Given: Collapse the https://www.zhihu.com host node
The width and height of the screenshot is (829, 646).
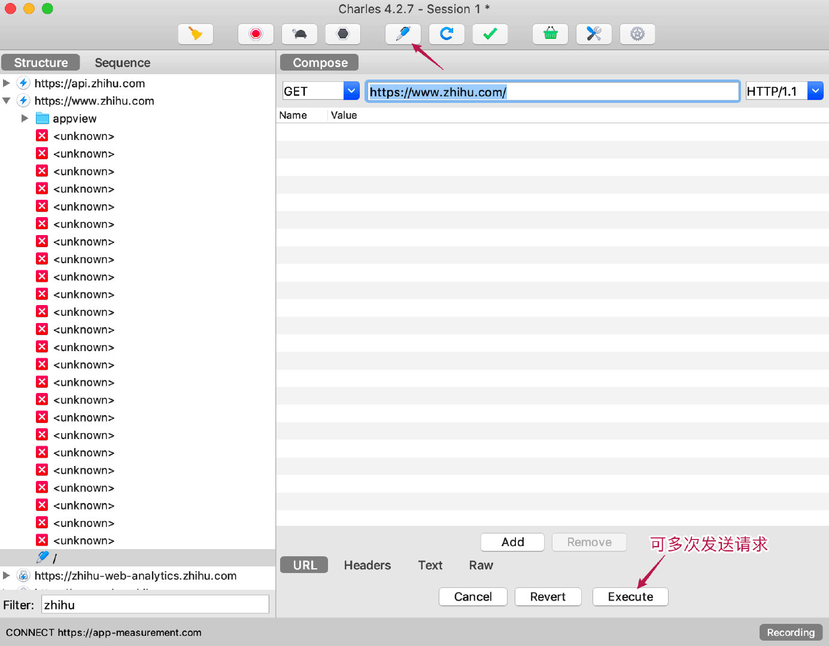Looking at the screenshot, I should [x=7, y=100].
